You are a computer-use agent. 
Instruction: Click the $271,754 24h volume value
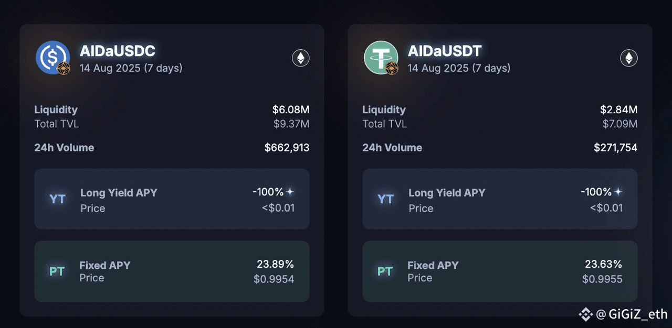(x=616, y=148)
